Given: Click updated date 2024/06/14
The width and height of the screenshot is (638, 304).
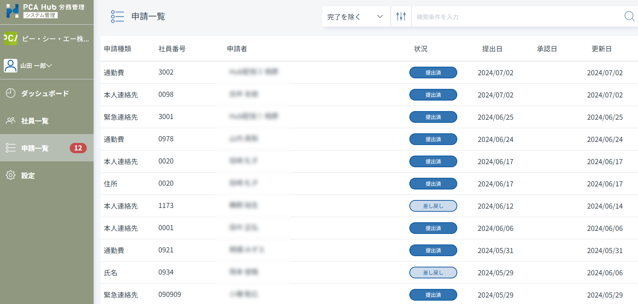Looking at the screenshot, I should (x=605, y=206).
